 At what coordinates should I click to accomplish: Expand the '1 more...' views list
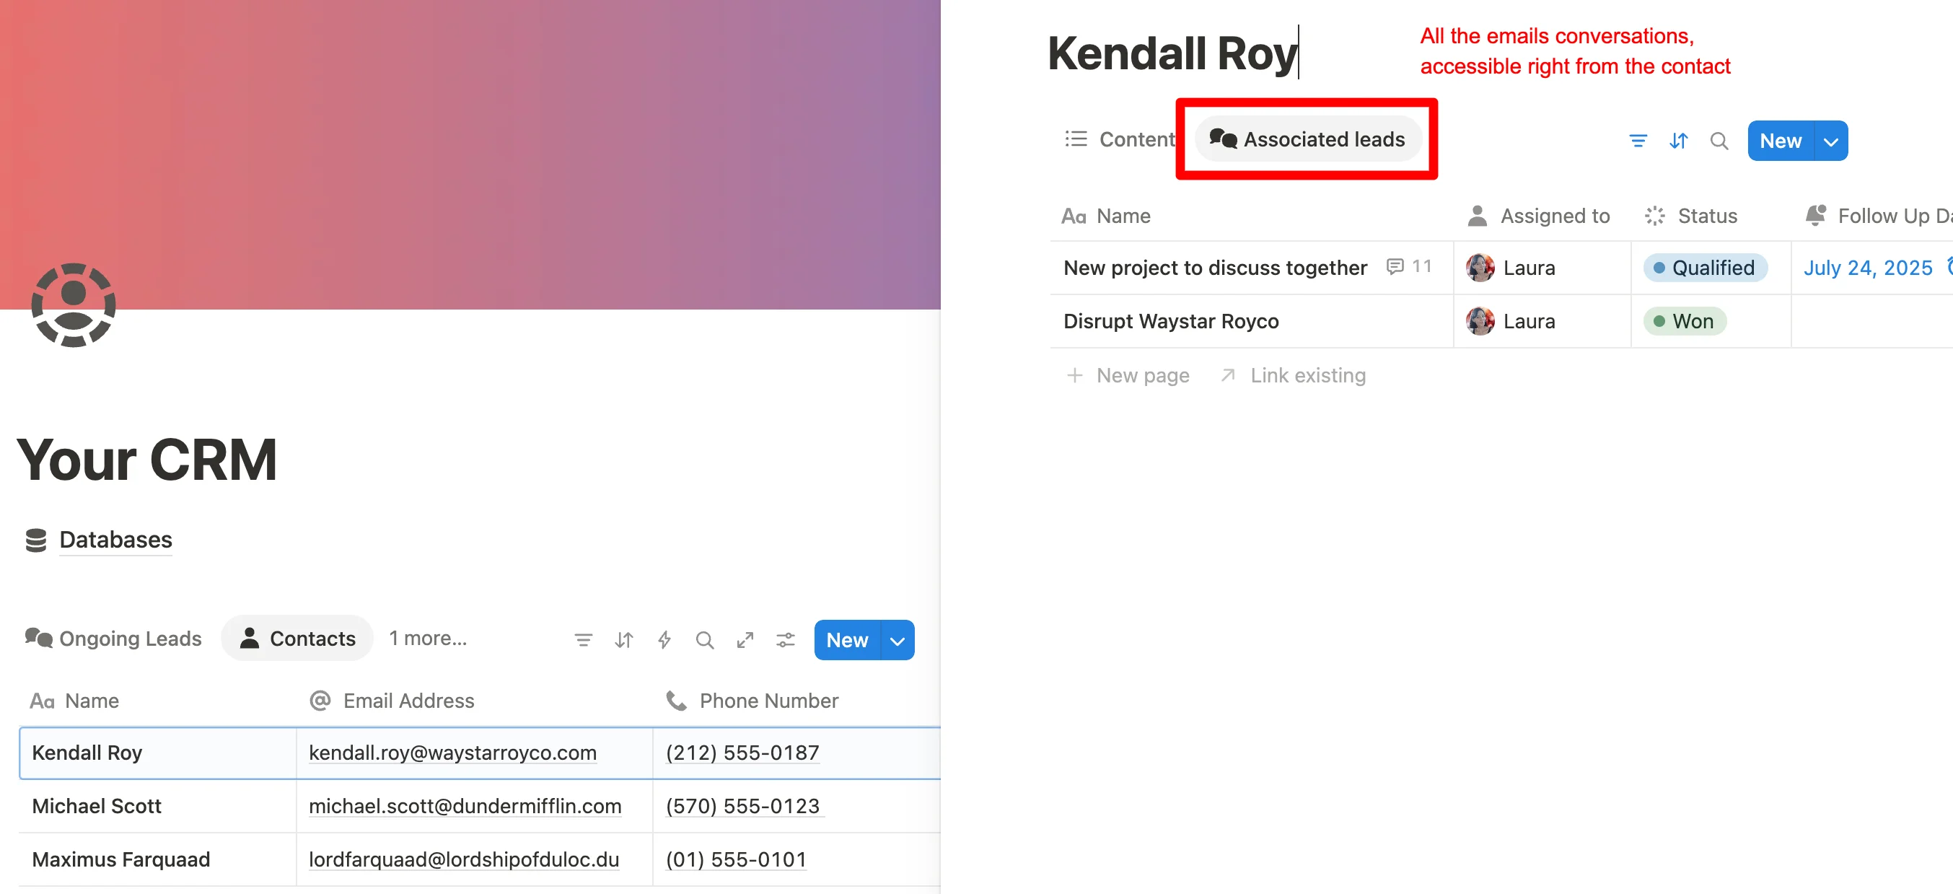click(428, 639)
